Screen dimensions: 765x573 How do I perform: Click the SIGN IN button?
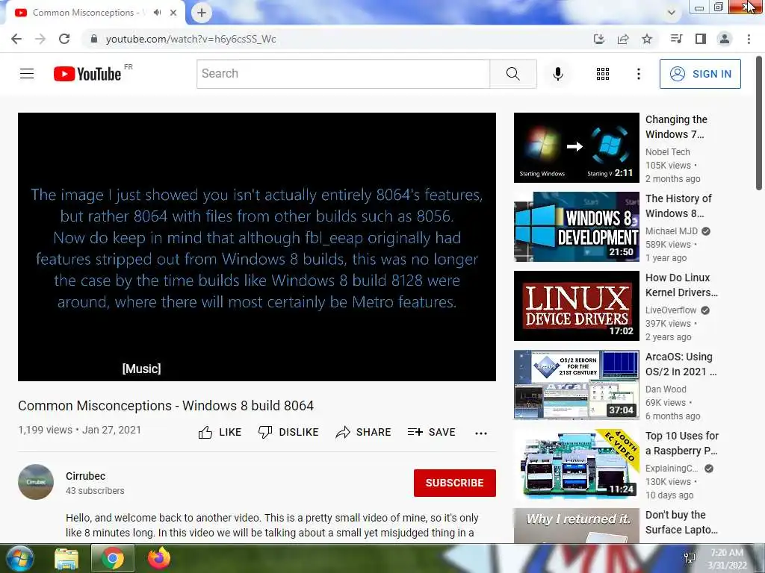pos(699,74)
